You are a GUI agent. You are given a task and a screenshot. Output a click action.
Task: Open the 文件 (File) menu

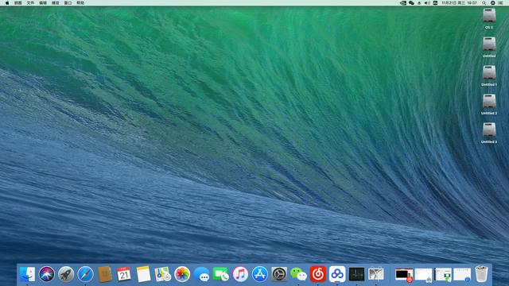[x=30, y=3]
